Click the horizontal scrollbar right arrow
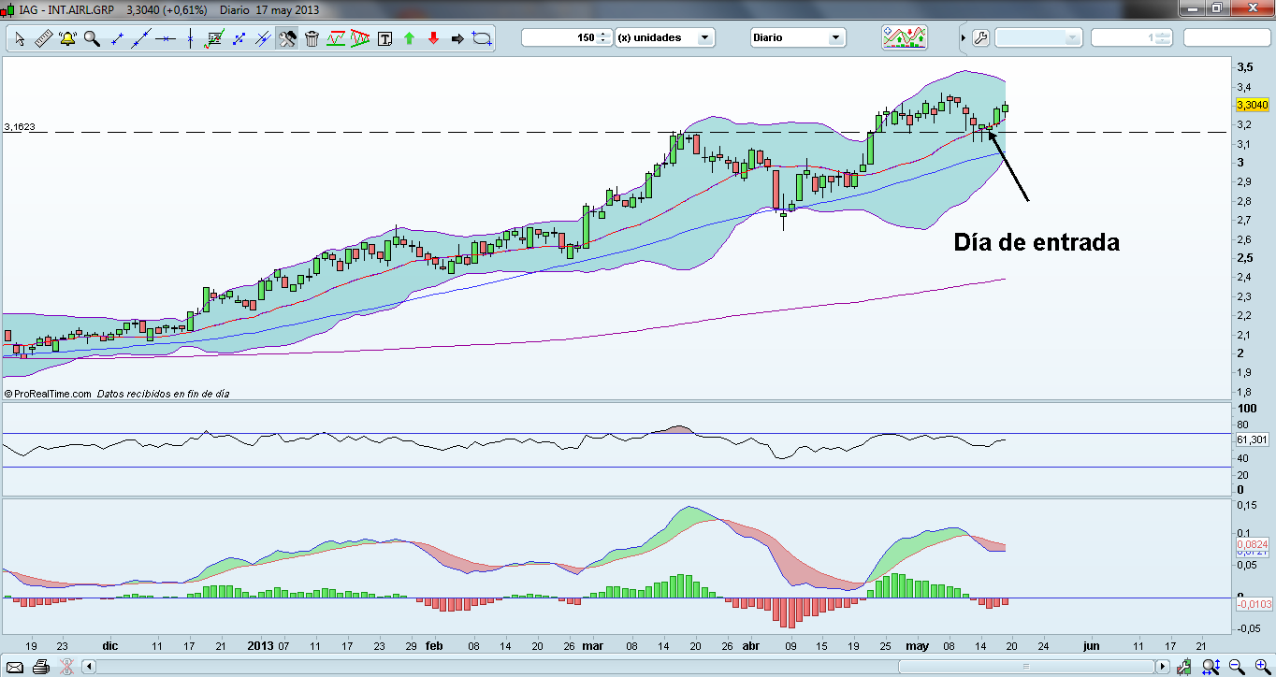This screenshot has width=1276, height=677. coord(1162,667)
